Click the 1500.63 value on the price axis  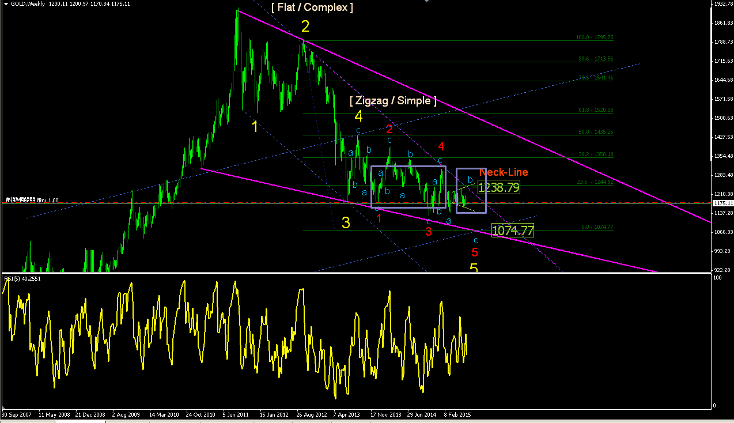[724, 118]
